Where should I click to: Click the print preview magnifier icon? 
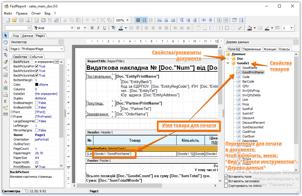tap(28, 20)
